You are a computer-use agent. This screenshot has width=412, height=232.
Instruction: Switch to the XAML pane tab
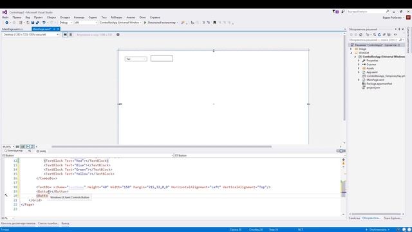pos(41,151)
